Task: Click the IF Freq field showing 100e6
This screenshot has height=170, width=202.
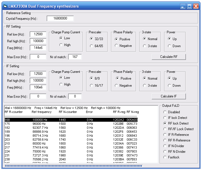Action: (x=38, y=88)
